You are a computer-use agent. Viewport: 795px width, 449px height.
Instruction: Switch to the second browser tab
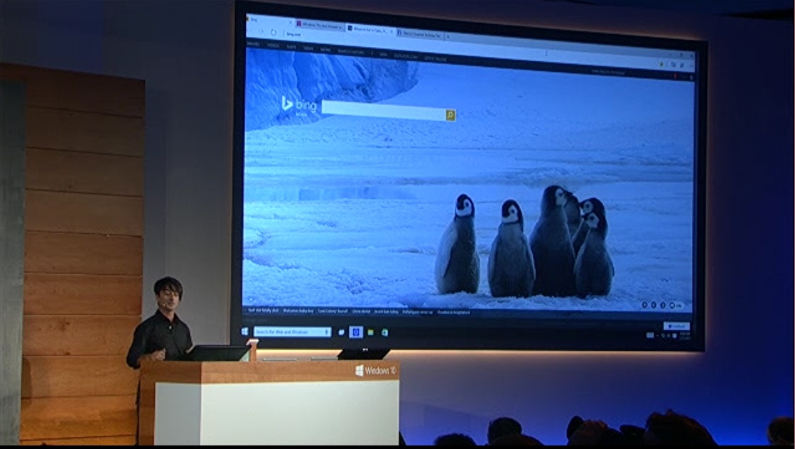318,26
